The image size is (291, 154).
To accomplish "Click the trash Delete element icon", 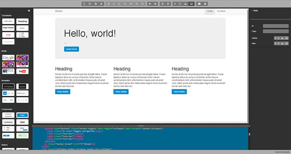I will coord(155,4).
